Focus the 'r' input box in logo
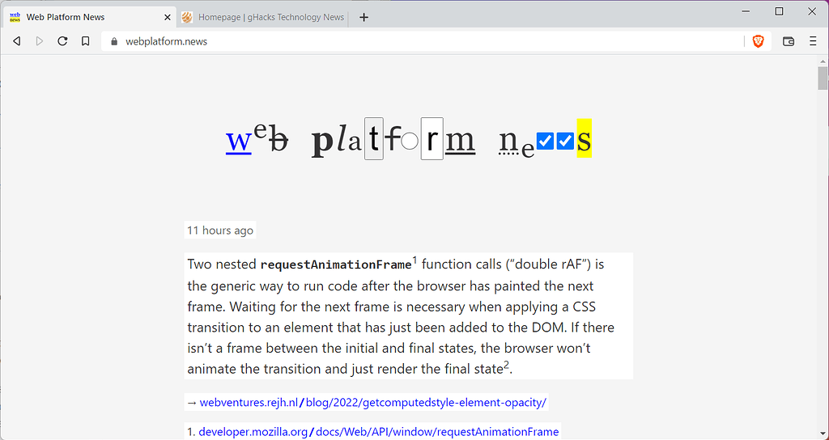Image resolution: width=829 pixels, height=440 pixels. point(432,138)
